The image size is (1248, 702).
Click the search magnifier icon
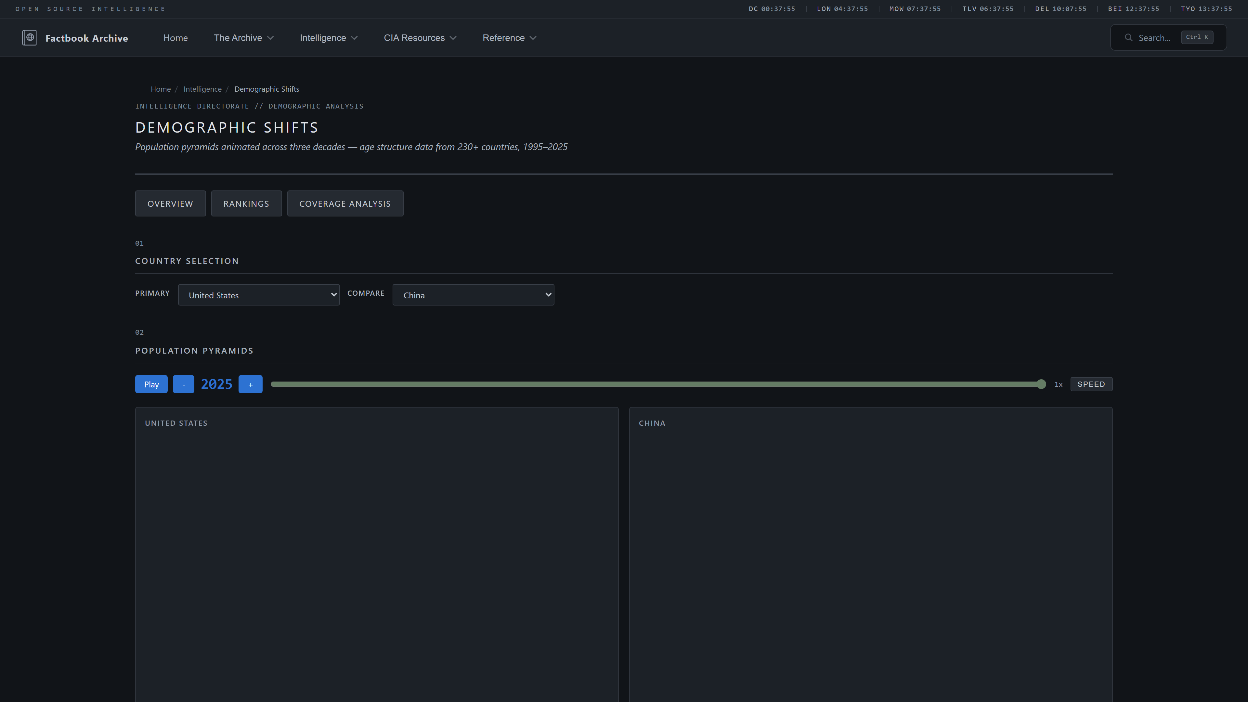click(x=1128, y=38)
